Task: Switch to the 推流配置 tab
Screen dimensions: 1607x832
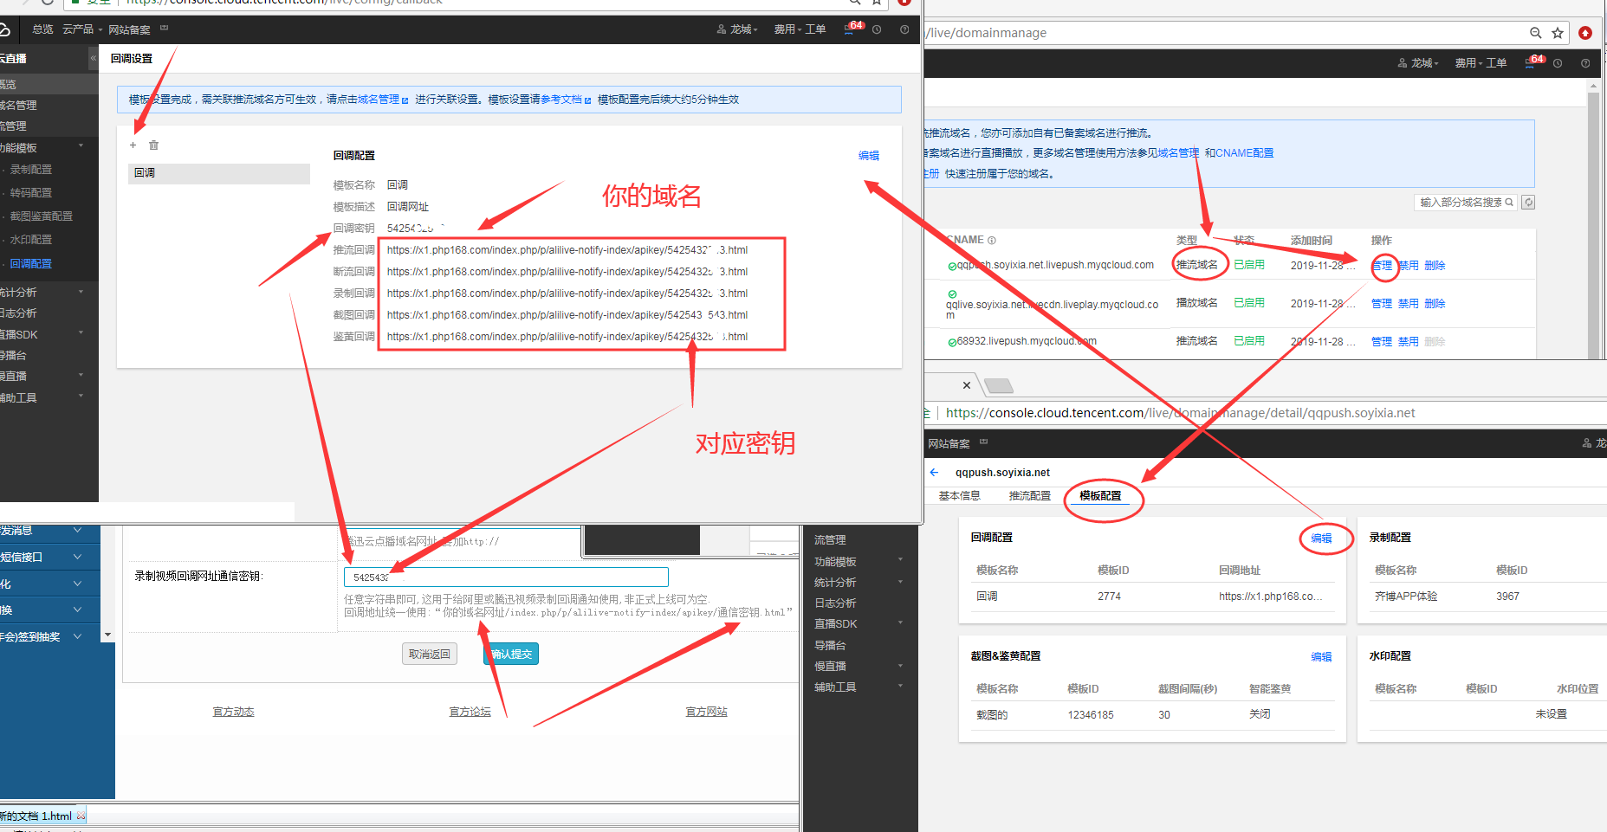Action: pos(1029,496)
